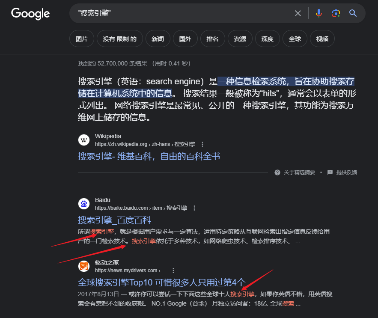Image resolution: width=378 pixels, height=318 pixels.
Task: Click 提供反馈 to send feedback
Action: click(347, 172)
